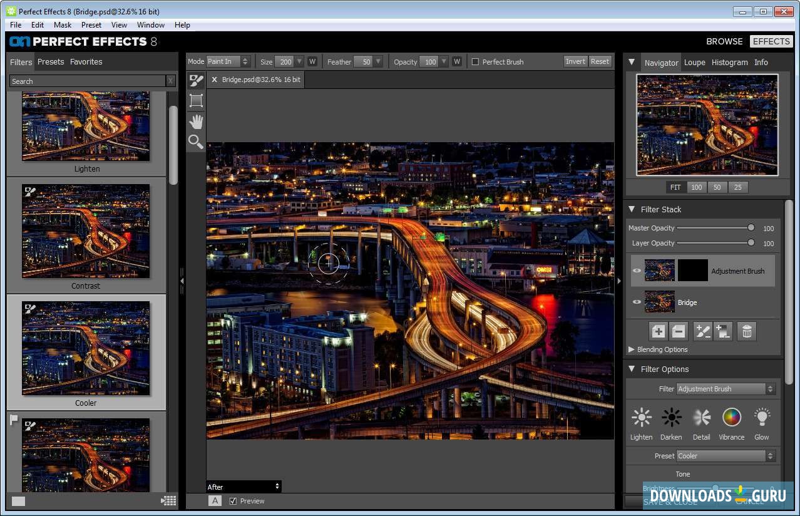The image size is (800, 516).
Task: Uncheck the Preview checkbox
Action: pos(233,501)
